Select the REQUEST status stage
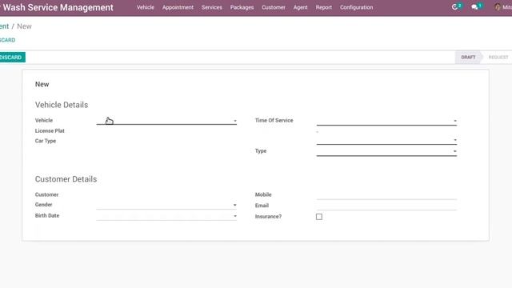Viewport: 512px width, 288px height. (498, 57)
